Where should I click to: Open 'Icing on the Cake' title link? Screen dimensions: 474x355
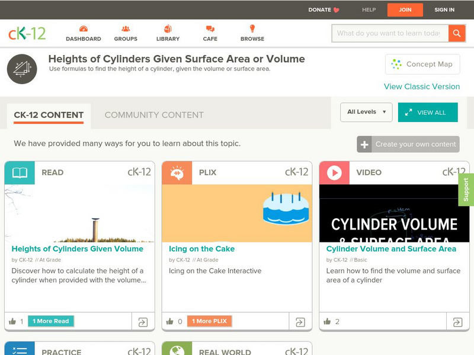point(201,248)
